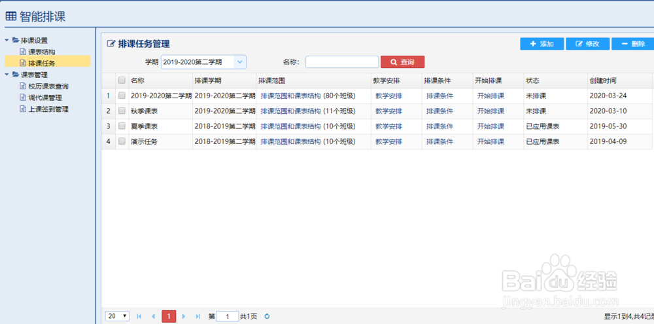
Task: Click the 排课学期 column header
Action: coord(224,80)
